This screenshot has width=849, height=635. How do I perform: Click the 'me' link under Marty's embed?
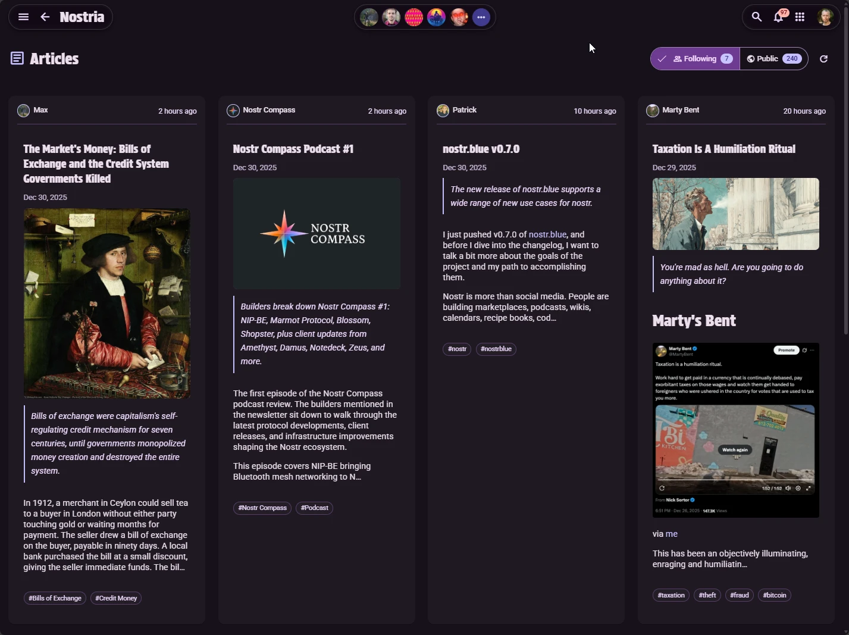pos(672,534)
